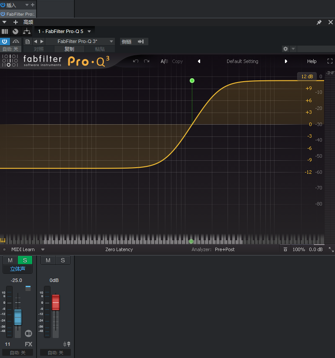Screen dimensions: 335x358
Task: Click the 粘贴 paste button
Action: (100, 49)
